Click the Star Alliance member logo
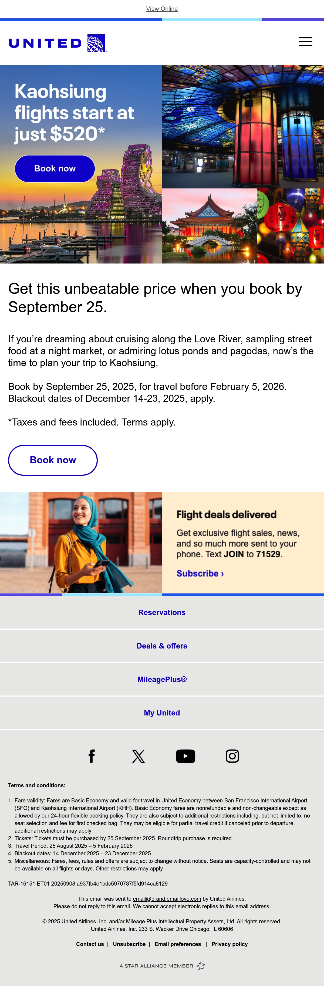This screenshot has height=986, width=324. [162, 966]
